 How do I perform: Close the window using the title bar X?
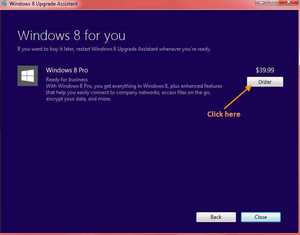click(289, 2)
